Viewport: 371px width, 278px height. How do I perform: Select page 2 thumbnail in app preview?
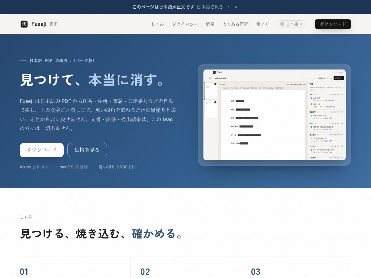coord(211,109)
